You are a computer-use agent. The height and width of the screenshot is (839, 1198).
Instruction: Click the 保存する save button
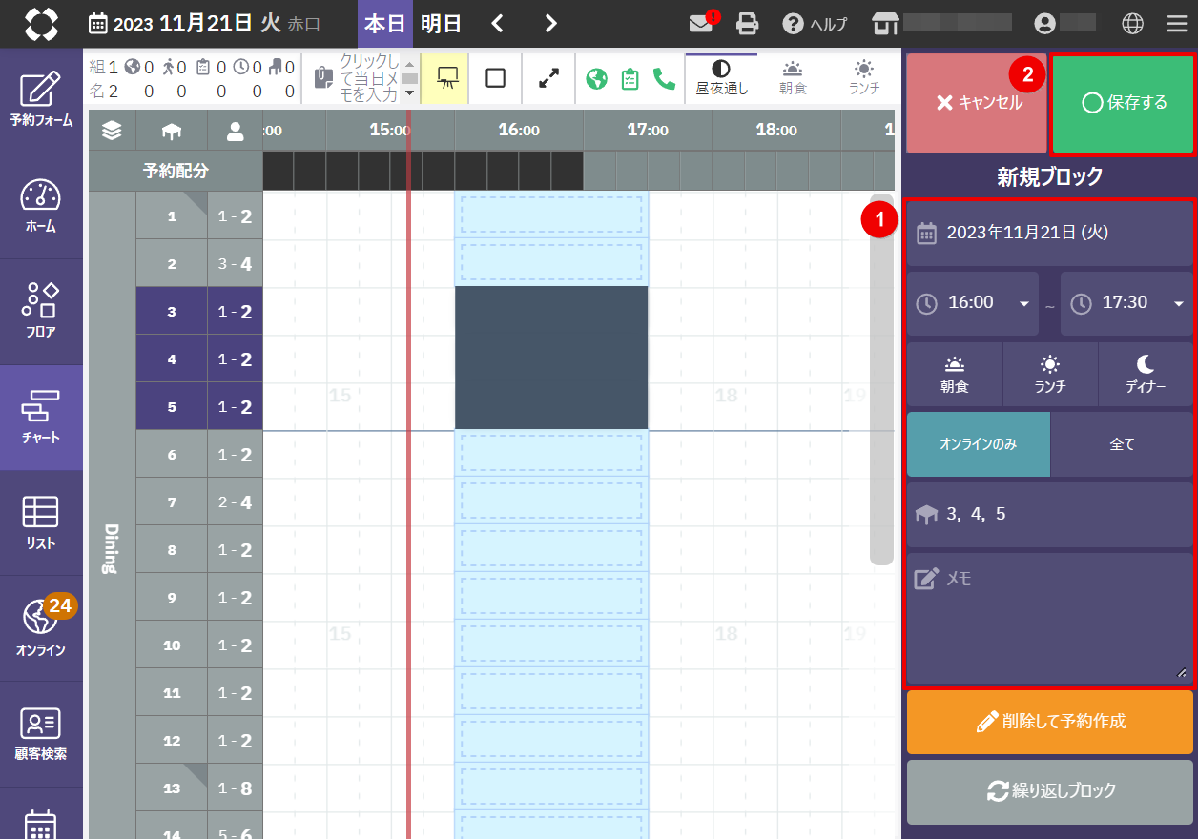click(x=1123, y=103)
